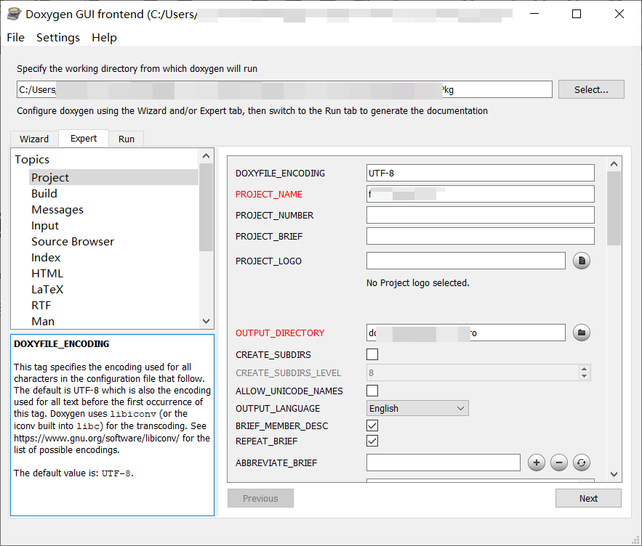Reset ABBREVIATE_BRIEF with the refresh icon

point(582,463)
